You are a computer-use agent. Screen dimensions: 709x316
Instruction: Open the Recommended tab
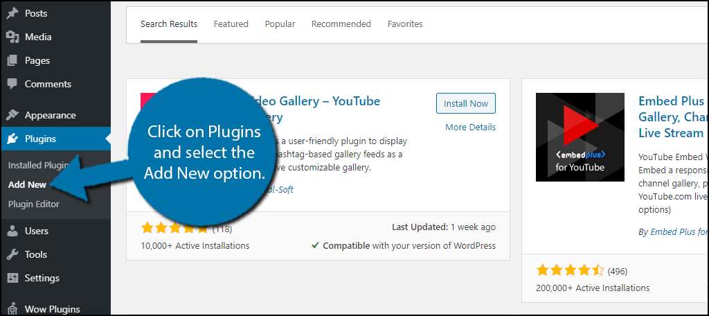click(x=341, y=24)
